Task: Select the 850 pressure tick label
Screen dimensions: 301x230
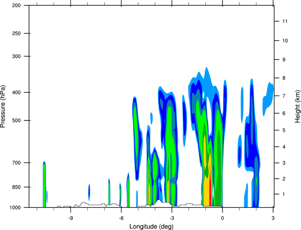Action: coord(16,187)
